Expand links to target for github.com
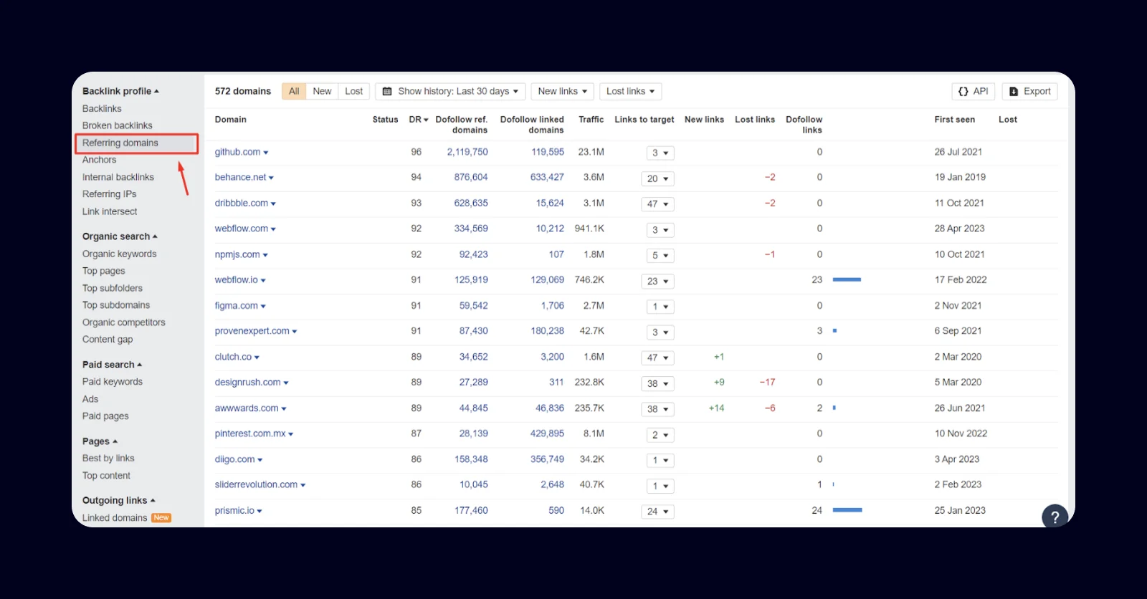The image size is (1147, 599). pos(660,153)
